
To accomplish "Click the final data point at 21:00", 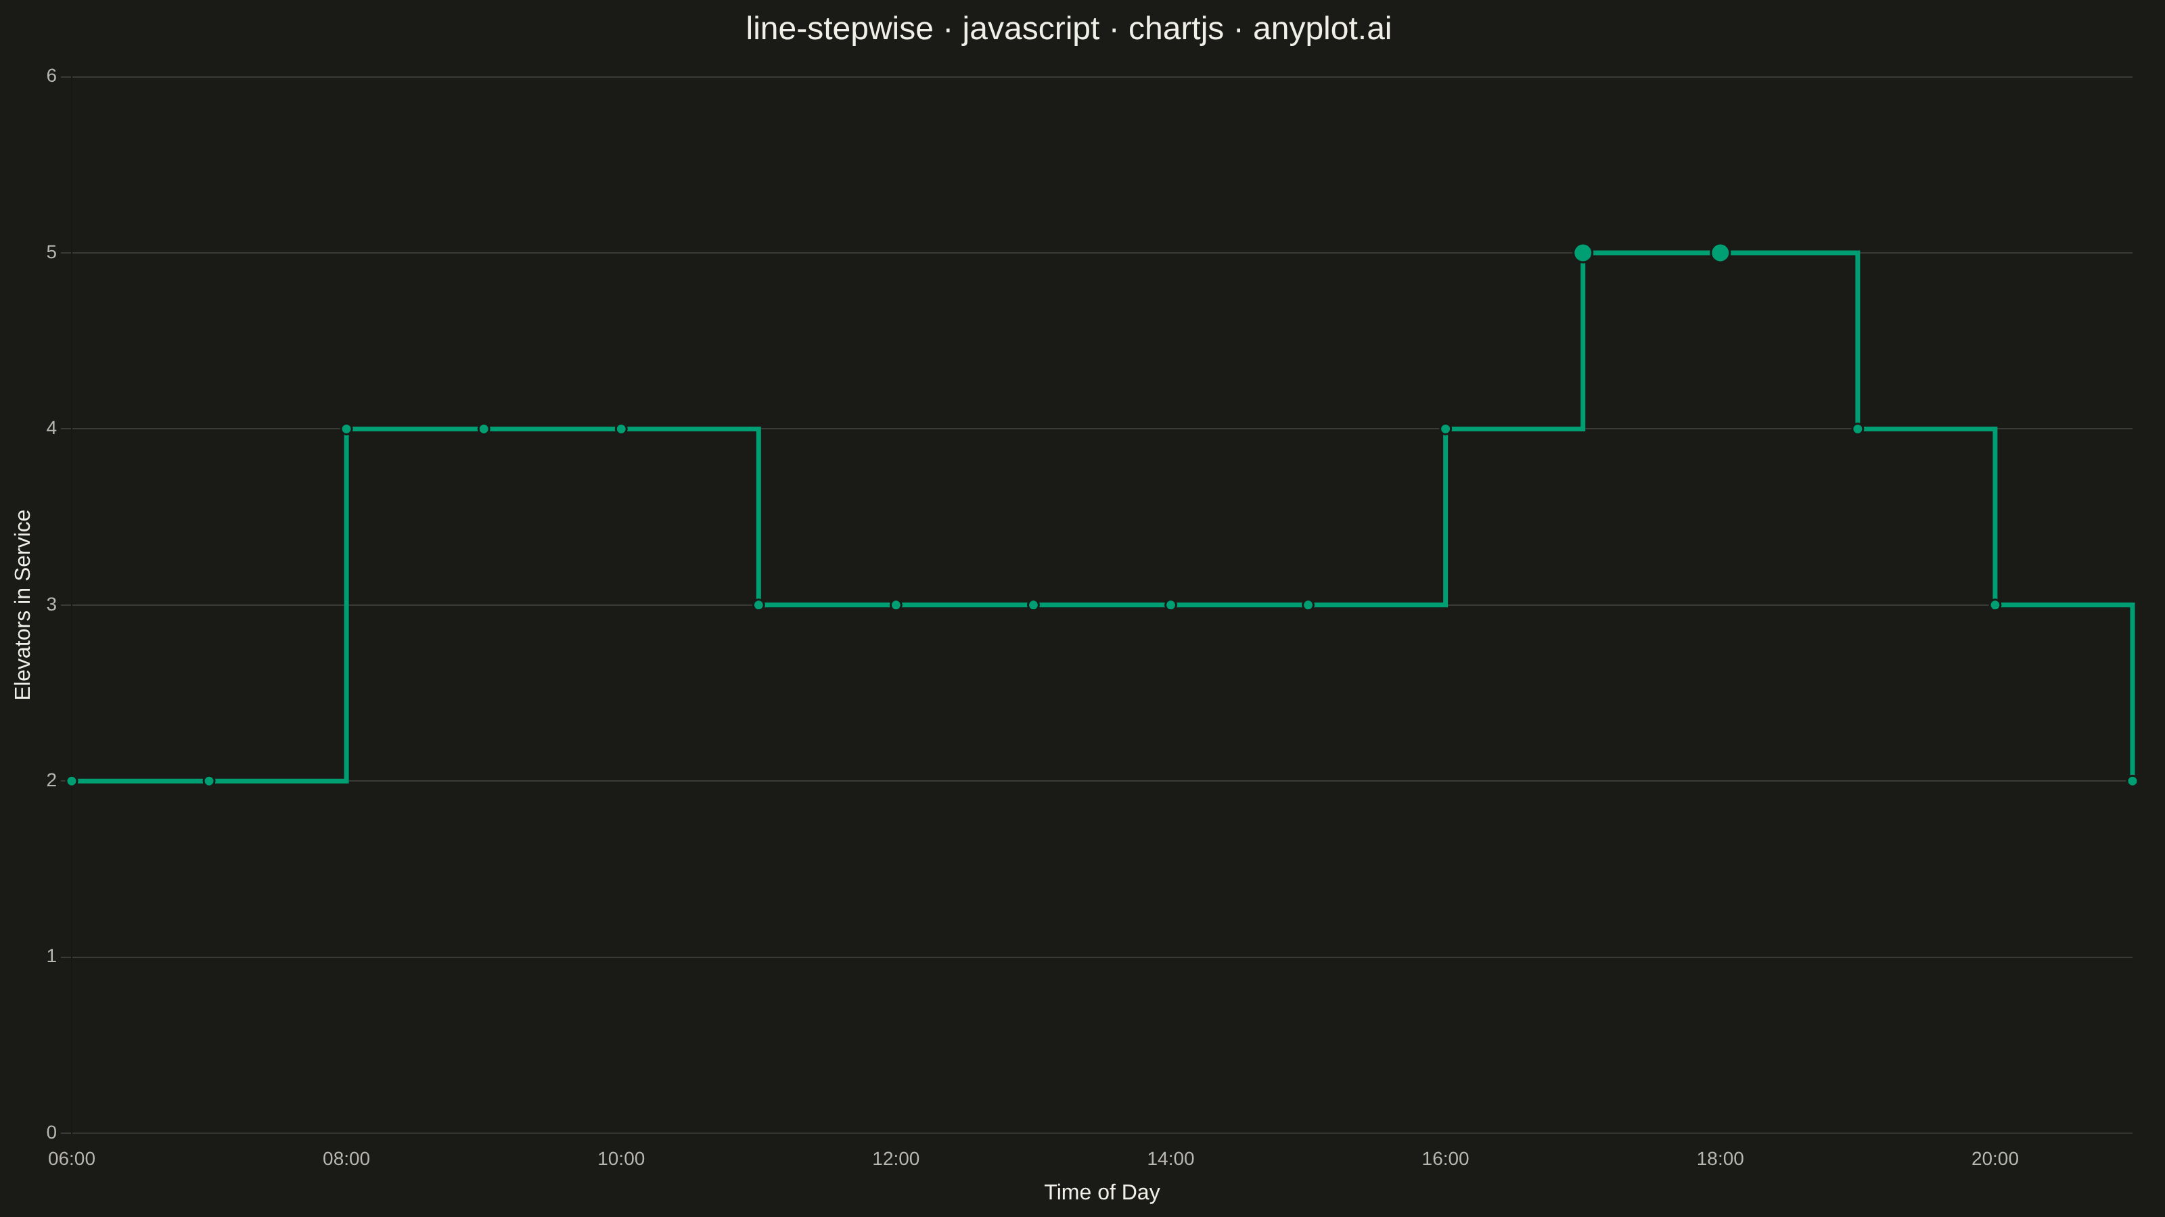I will (2133, 781).
